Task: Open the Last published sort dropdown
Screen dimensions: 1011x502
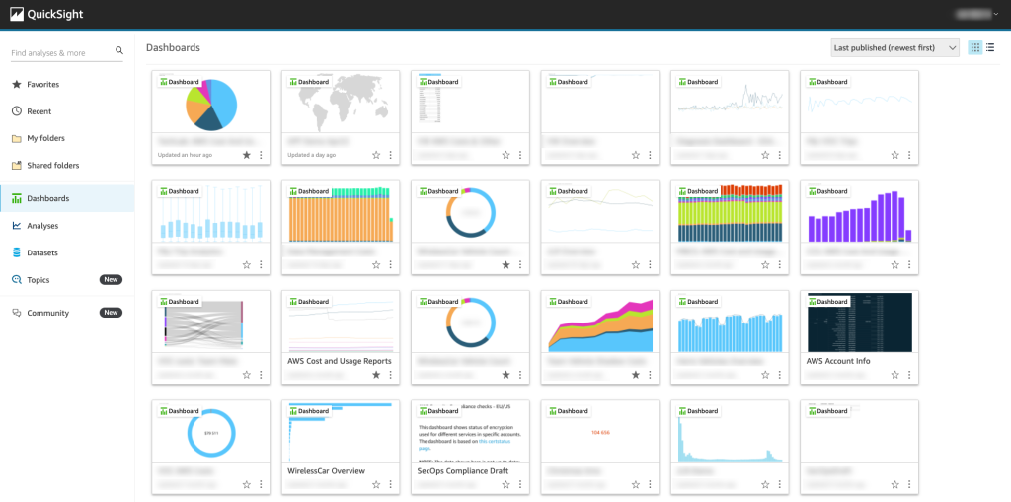Action: (x=894, y=47)
